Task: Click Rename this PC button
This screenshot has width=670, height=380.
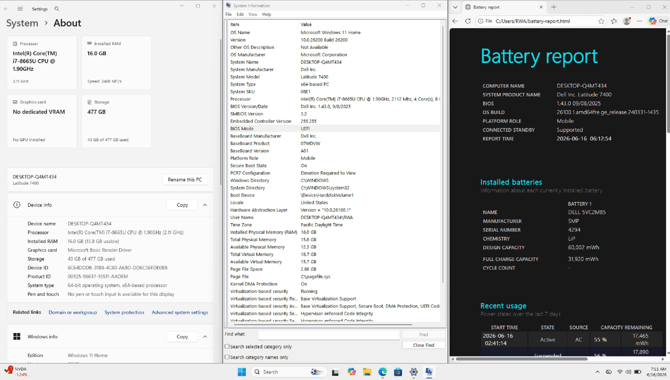Action: point(185,180)
